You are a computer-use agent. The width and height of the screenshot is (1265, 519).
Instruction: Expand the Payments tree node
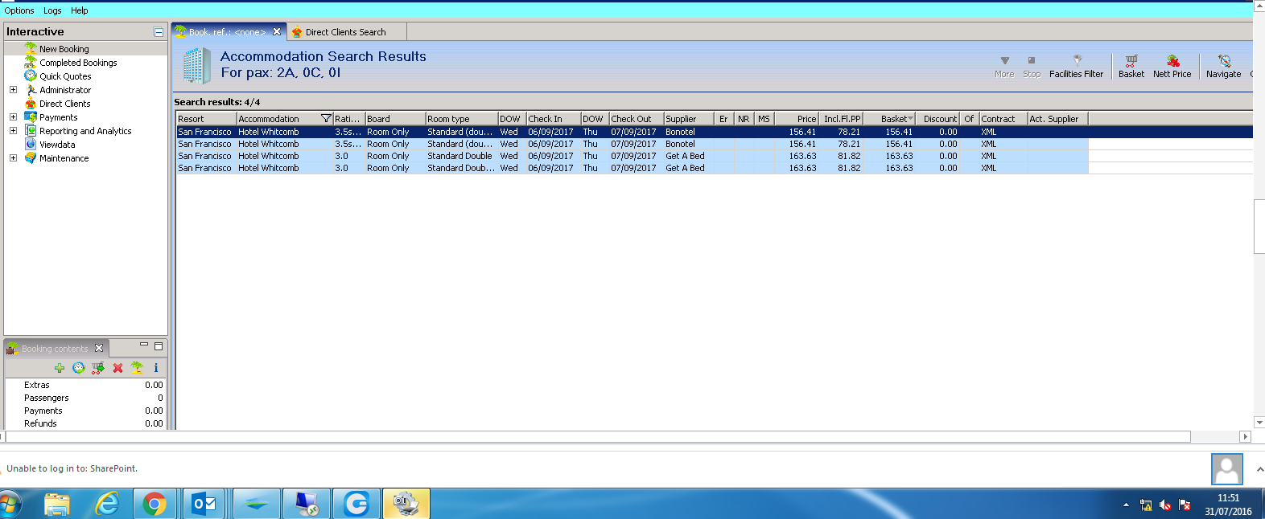(13, 117)
